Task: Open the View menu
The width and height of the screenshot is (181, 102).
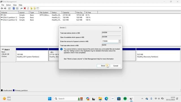Action: click(x=15, y=5)
